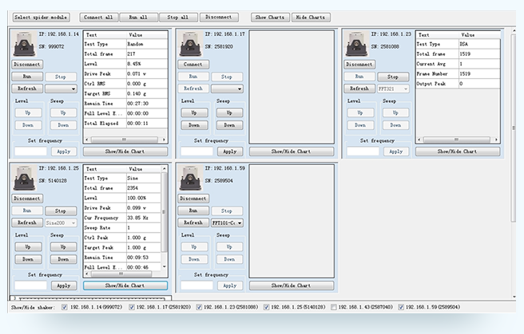Screen dimensions: 524x334
Task: Click the shaker image for IP 192.168.1.14
Action: (x=24, y=44)
